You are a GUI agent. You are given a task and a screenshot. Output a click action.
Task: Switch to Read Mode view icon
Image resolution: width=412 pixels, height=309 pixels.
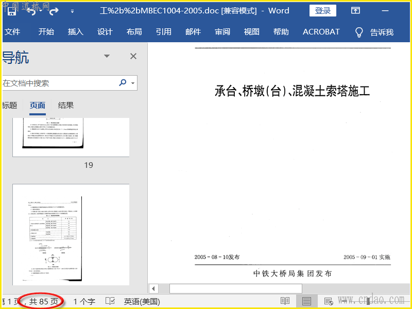(285, 301)
